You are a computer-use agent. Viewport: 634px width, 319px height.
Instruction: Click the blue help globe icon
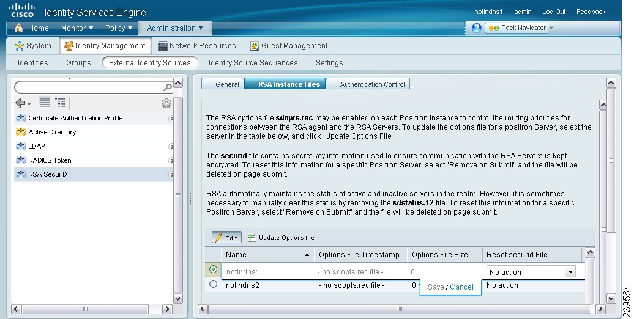[x=477, y=28]
